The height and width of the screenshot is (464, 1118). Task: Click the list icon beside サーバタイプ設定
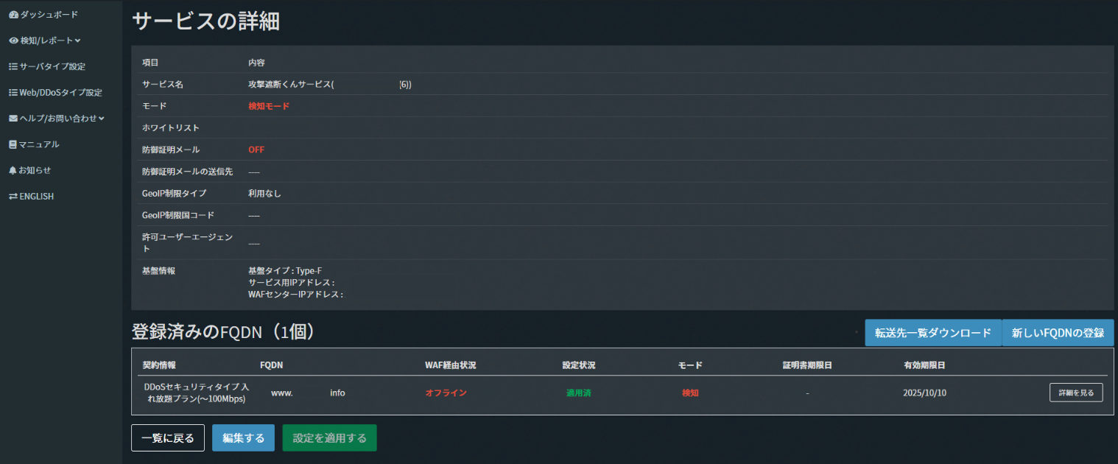point(13,66)
